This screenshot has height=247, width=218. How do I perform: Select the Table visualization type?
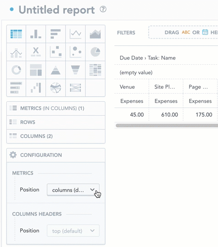(x=16, y=34)
